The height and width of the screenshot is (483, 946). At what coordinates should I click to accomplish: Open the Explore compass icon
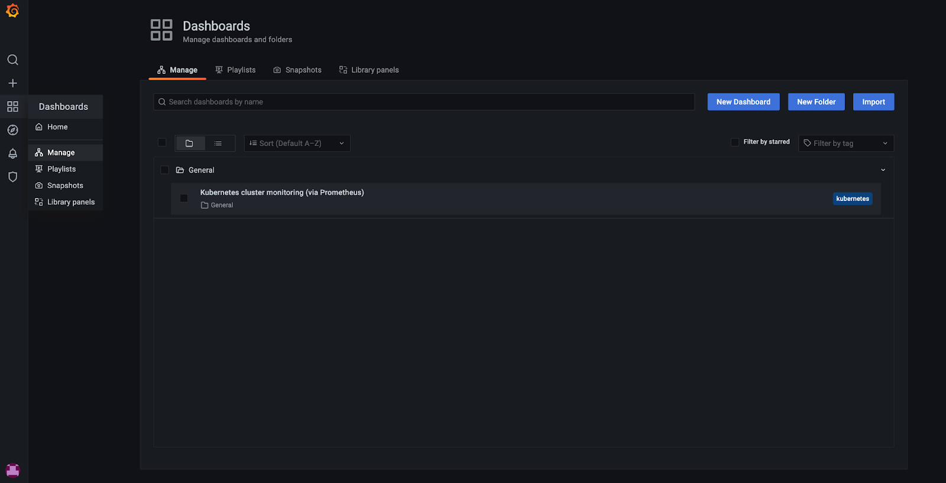tap(12, 130)
